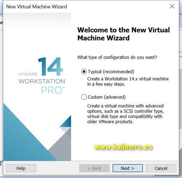Go forward with the Next > button
This screenshot has height=178, width=182.
tap(127, 168)
